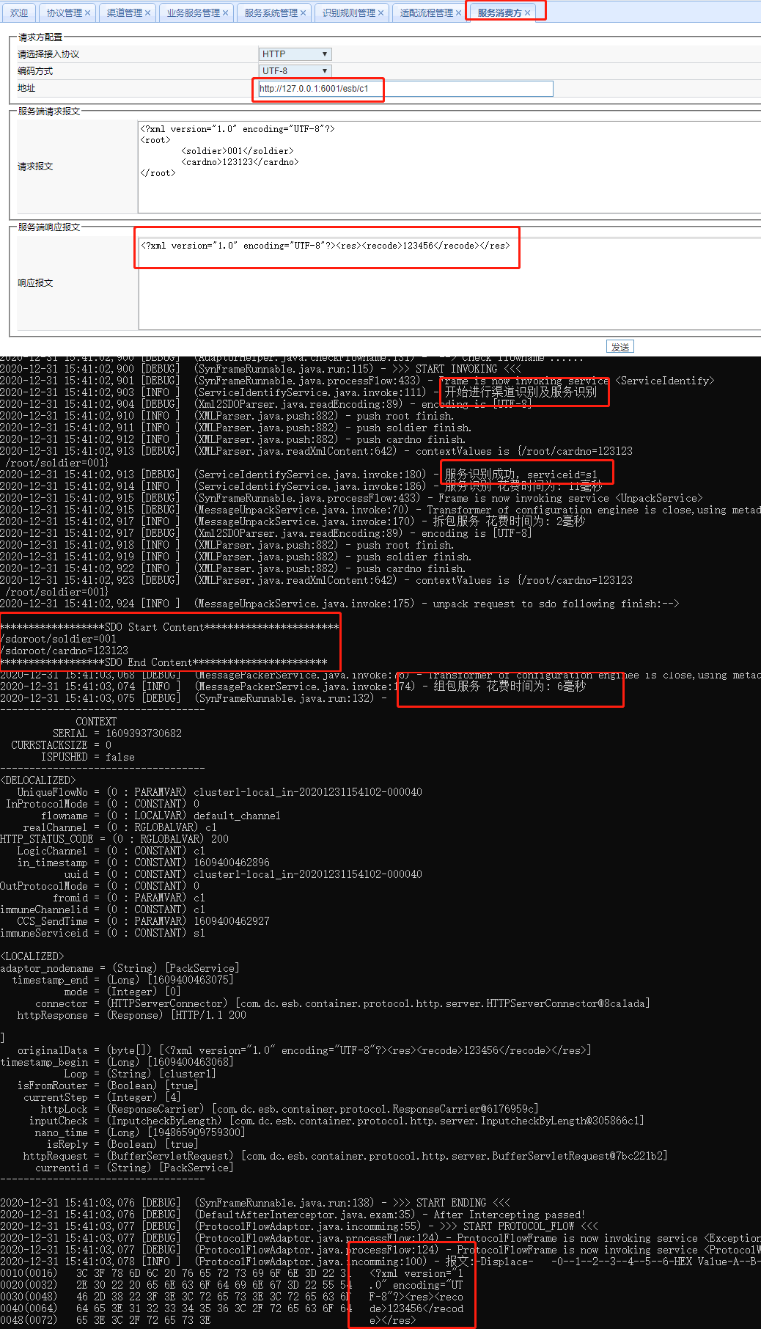Select the 渠道管理 tab
This screenshot has height=1329, width=761.
click(124, 13)
